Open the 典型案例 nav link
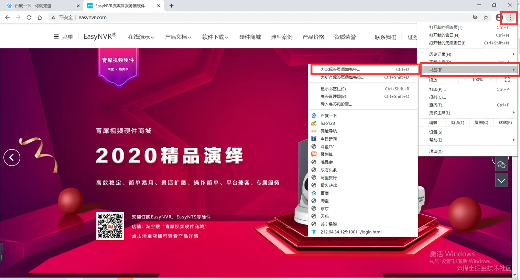This screenshot has width=520, height=280. [x=282, y=37]
